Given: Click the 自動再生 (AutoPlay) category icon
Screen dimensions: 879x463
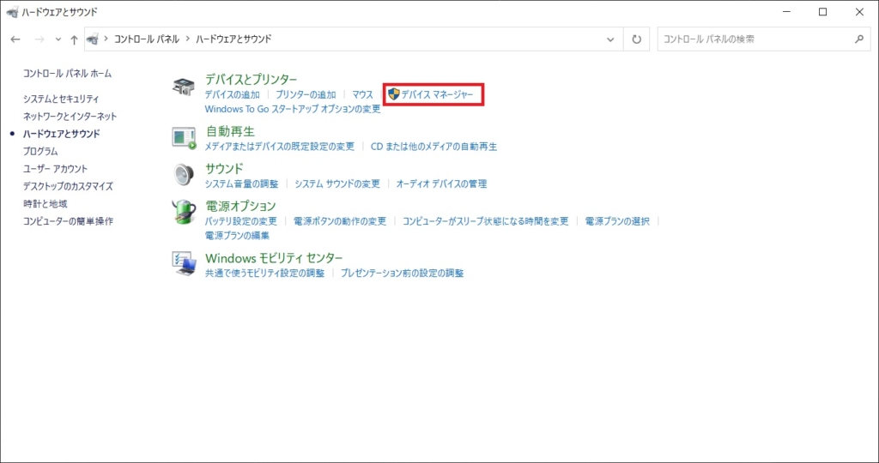Looking at the screenshot, I should [x=184, y=138].
